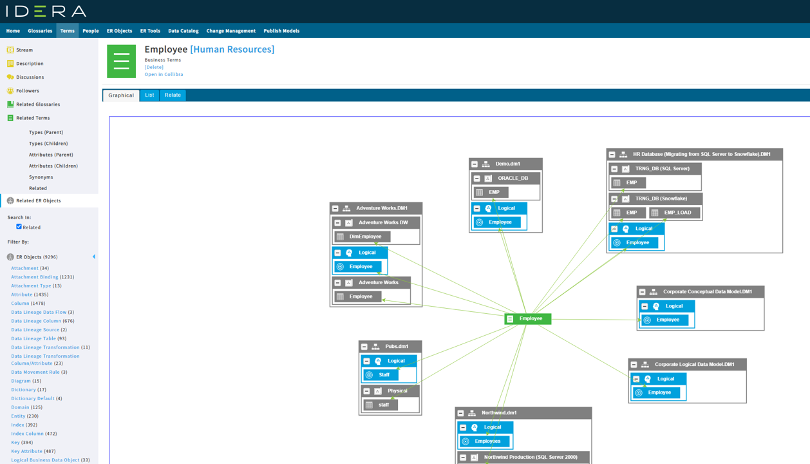This screenshot has height=464, width=810.
Task: Click Open in Collibra link
Action: (x=164, y=75)
